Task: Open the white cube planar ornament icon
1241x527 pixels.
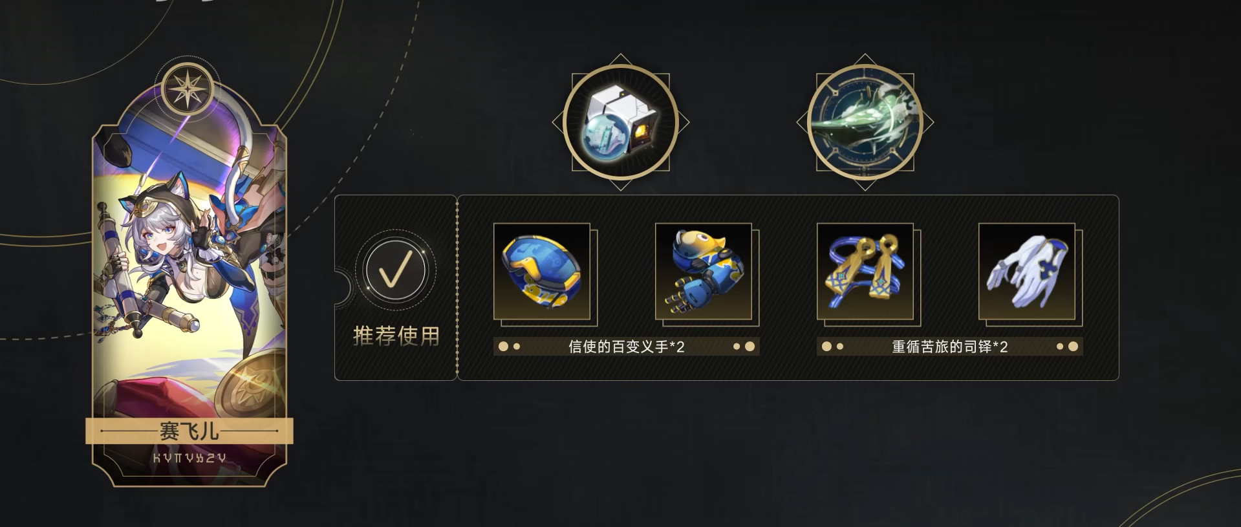Action: [x=621, y=122]
